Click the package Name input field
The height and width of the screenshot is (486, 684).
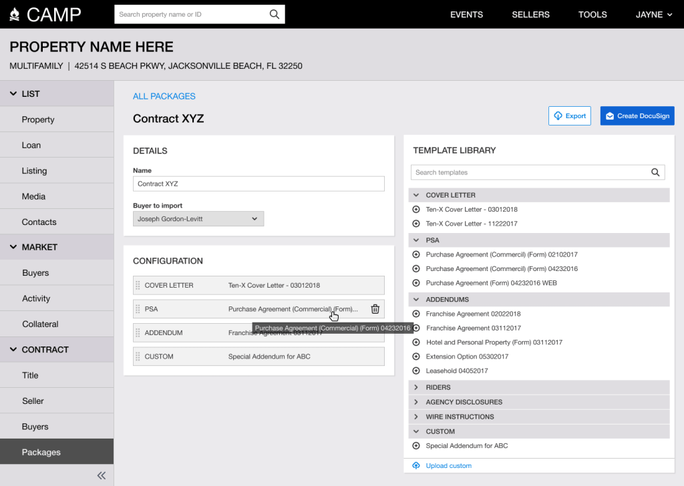click(259, 184)
